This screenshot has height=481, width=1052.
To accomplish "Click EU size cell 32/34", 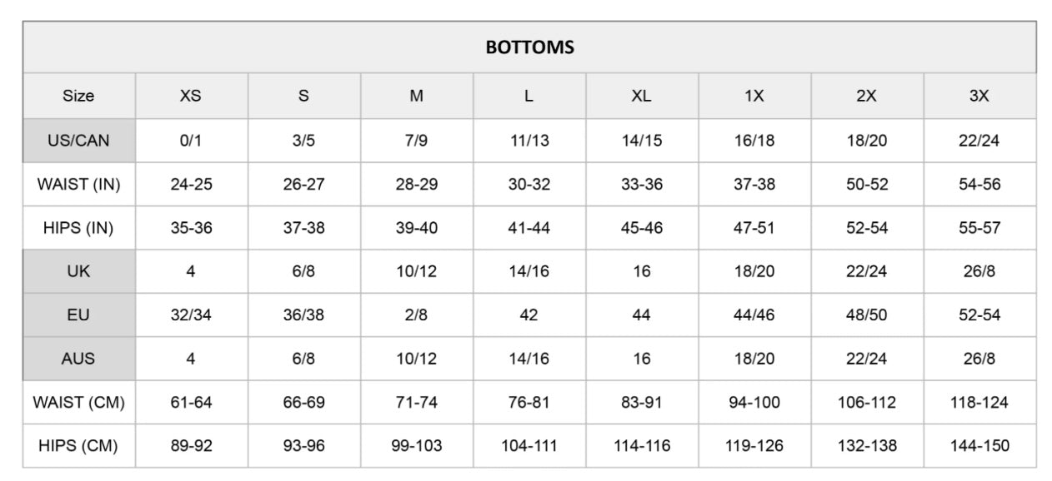I will coord(191,315).
